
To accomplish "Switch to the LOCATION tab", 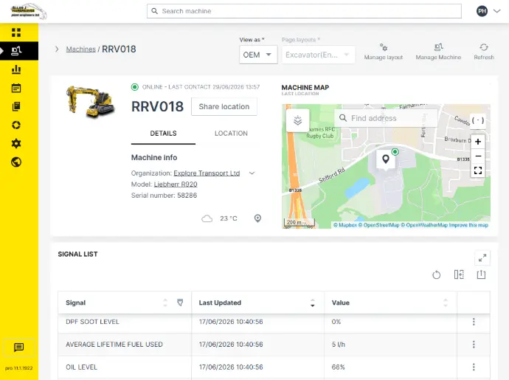I will 231,134.
